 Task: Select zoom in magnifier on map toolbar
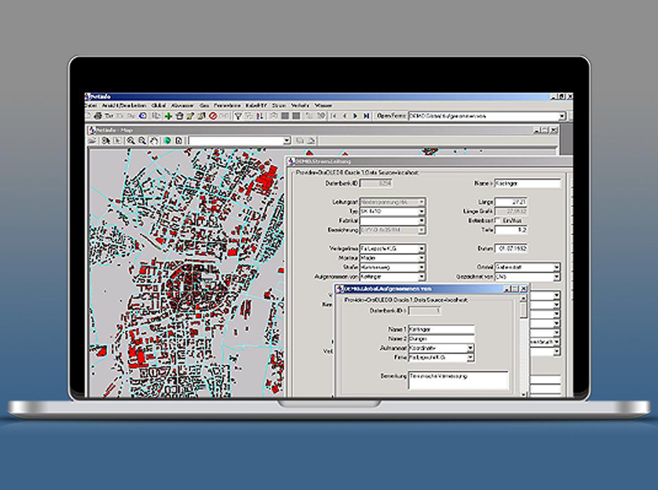point(131,141)
